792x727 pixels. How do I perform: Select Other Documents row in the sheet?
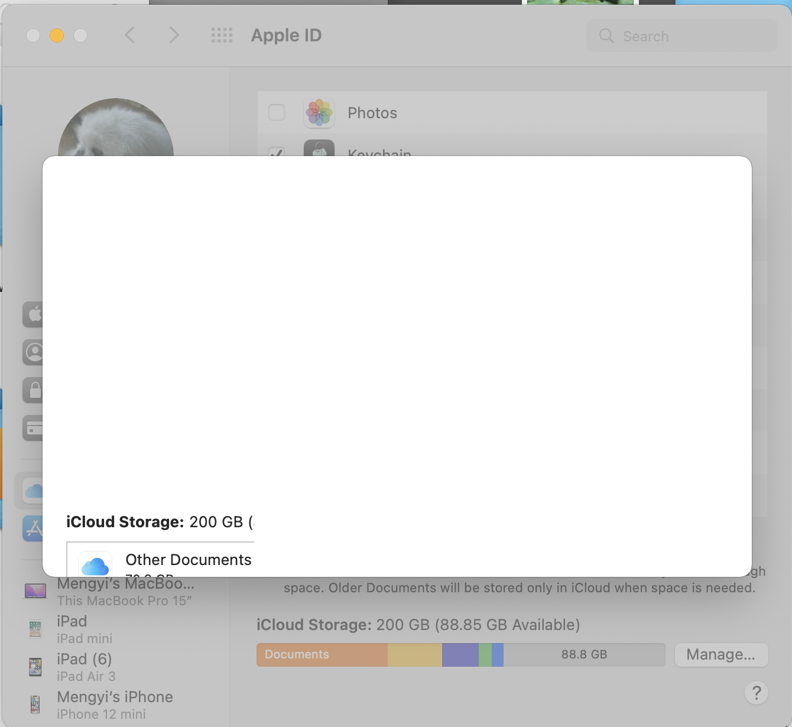(160, 560)
